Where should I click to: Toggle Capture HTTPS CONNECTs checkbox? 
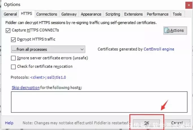(8, 31)
